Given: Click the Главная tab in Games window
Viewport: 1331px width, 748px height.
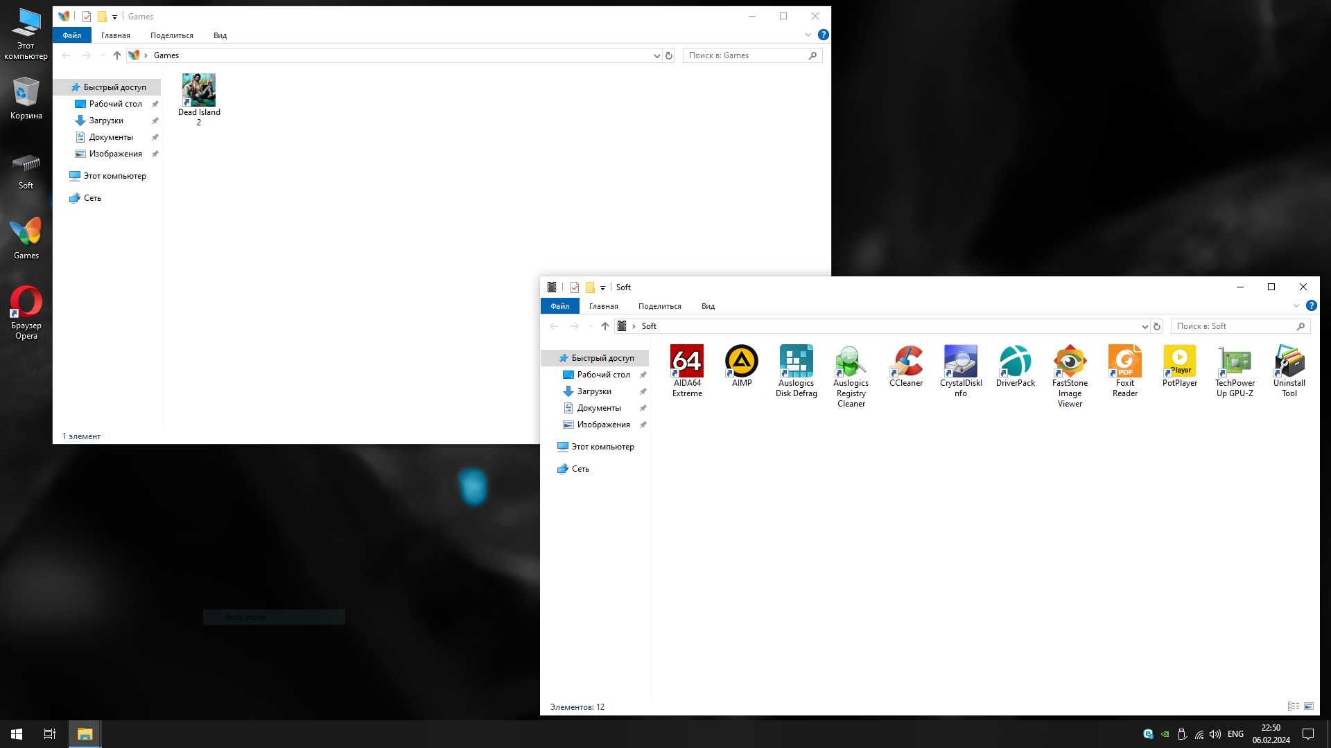Looking at the screenshot, I should [114, 35].
